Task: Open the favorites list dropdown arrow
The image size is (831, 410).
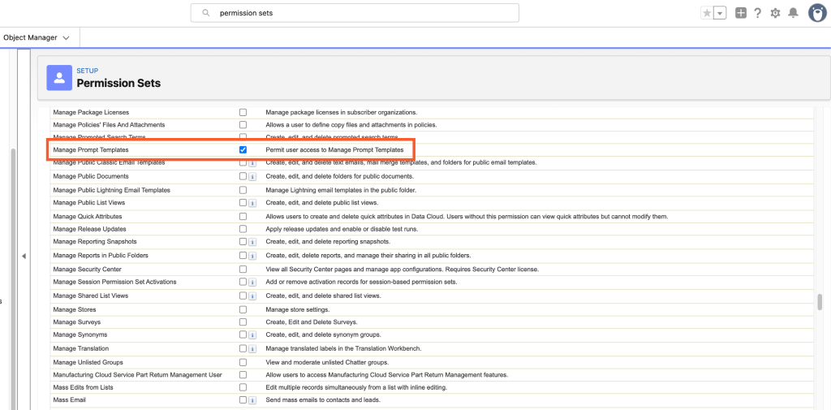Action: tap(720, 13)
